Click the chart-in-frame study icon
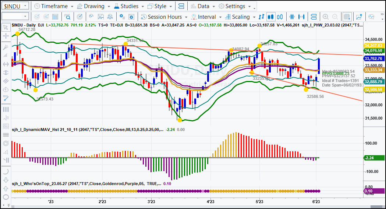Screen dimensions: 386x209 [101, 17]
